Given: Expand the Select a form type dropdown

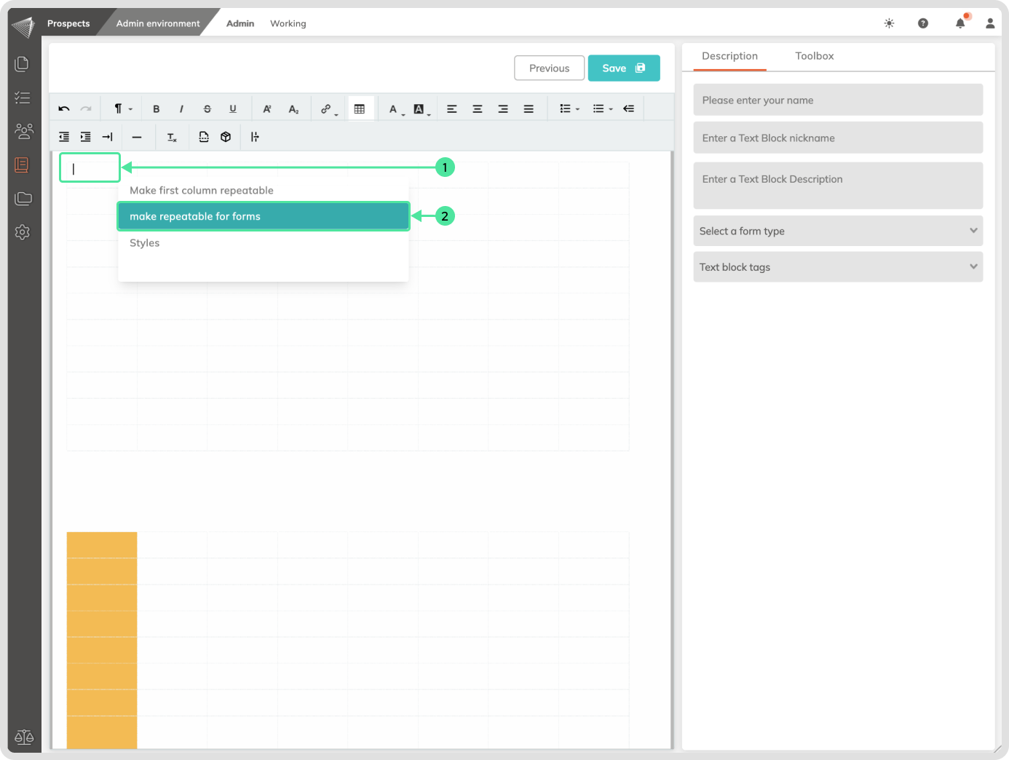Looking at the screenshot, I should pos(838,231).
